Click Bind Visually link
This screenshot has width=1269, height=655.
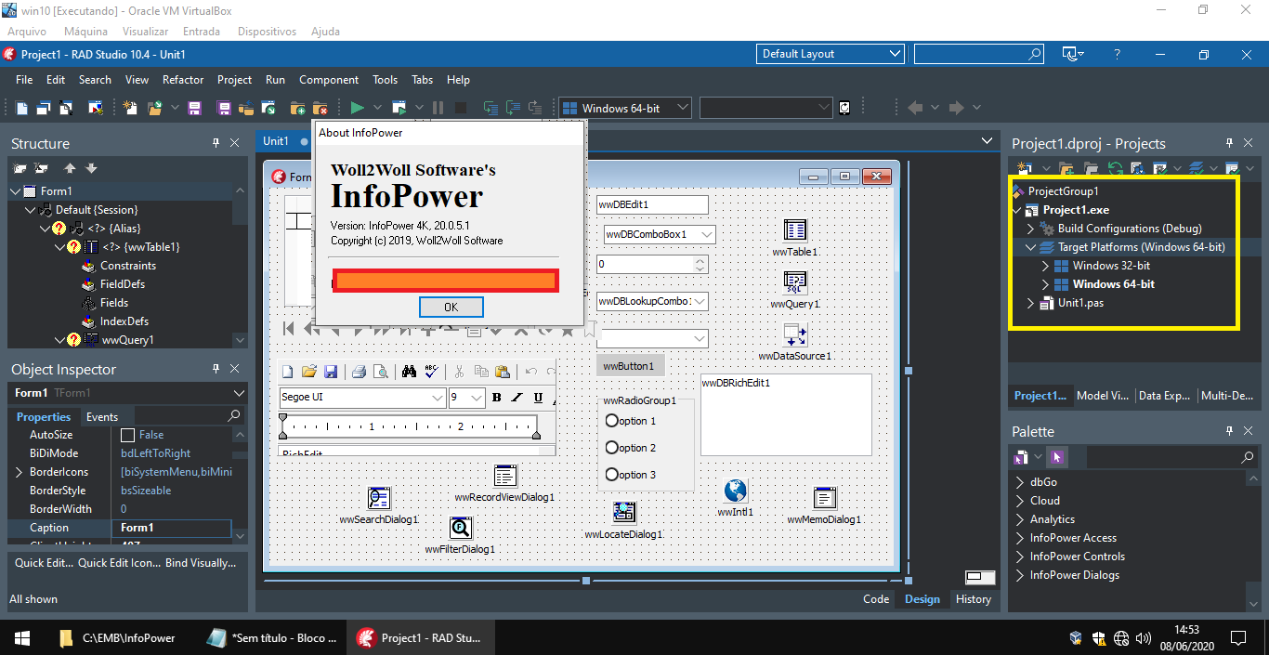coord(200,563)
